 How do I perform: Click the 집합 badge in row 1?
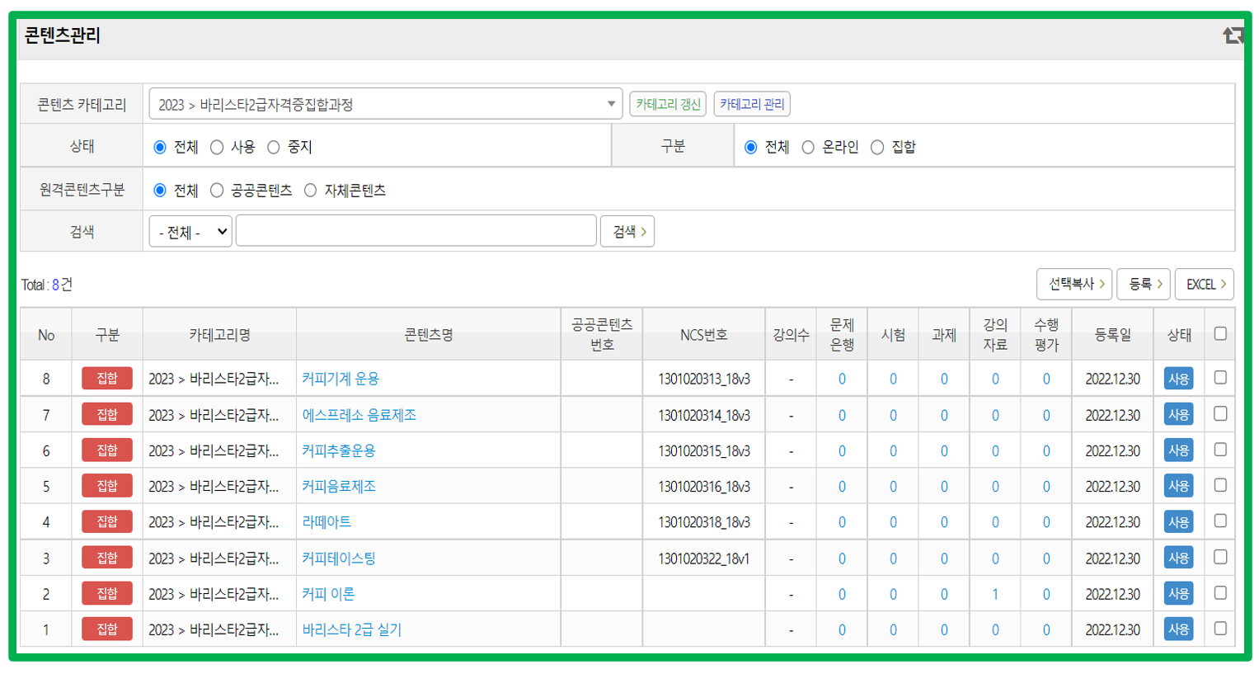tap(107, 629)
